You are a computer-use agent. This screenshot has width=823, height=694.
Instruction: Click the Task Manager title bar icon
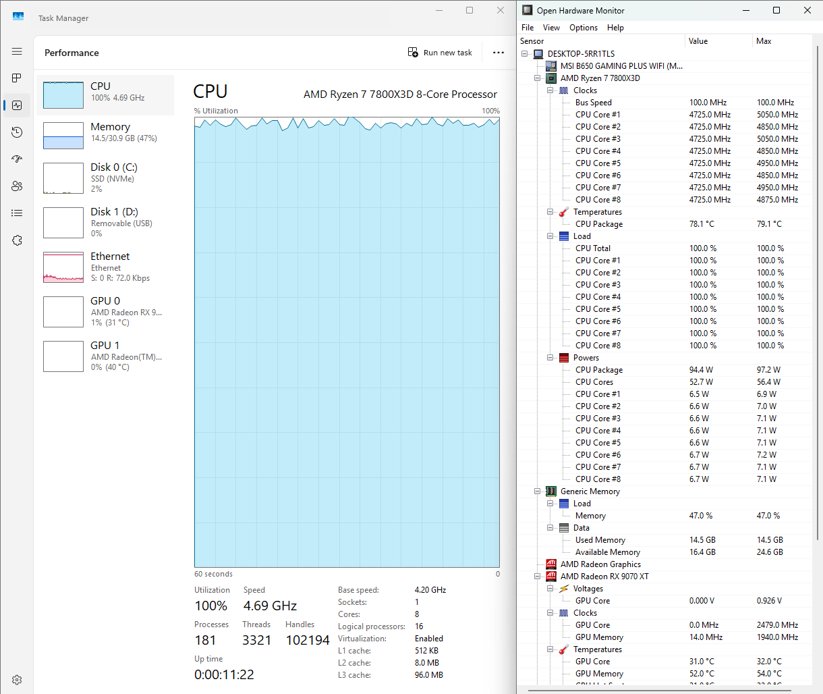[x=18, y=16]
